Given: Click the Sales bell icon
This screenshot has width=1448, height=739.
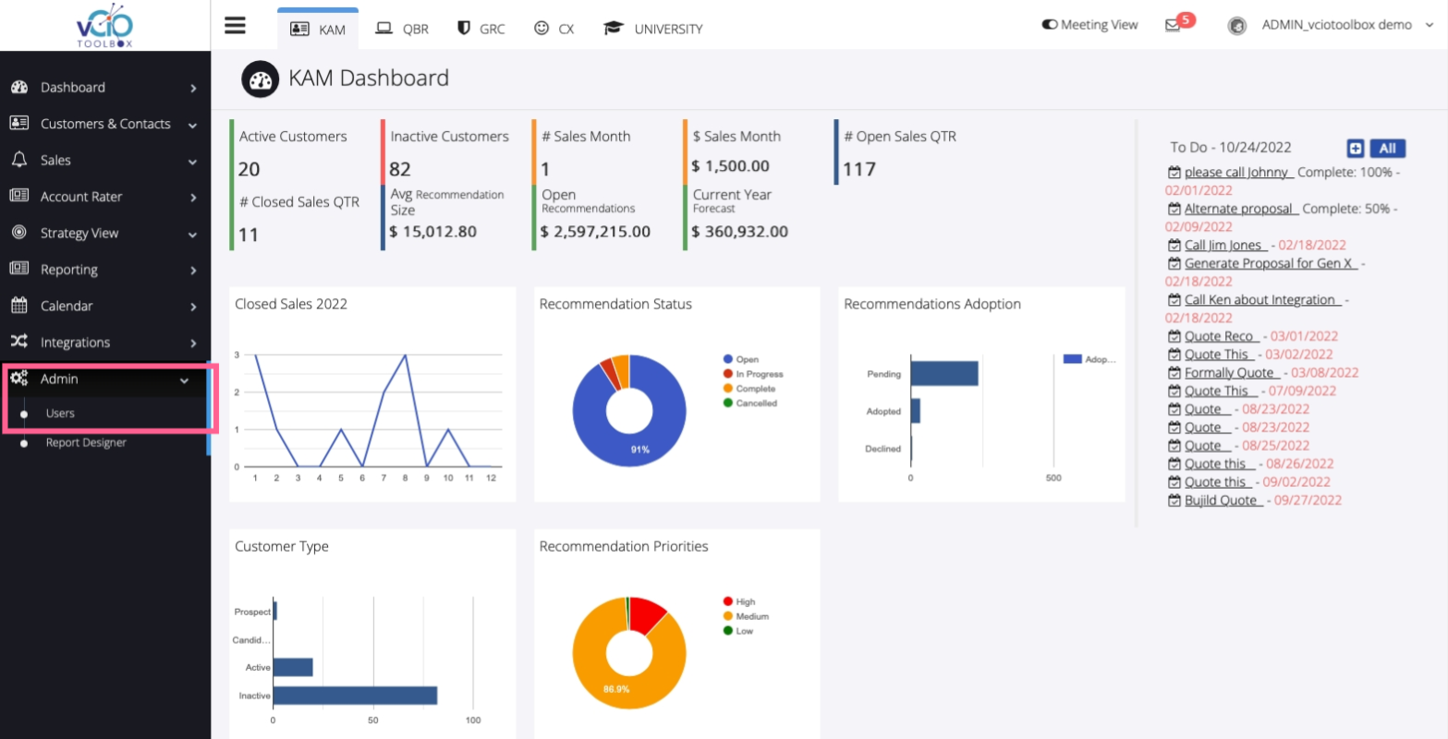Looking at the screenshot, I should click(18, 160).
